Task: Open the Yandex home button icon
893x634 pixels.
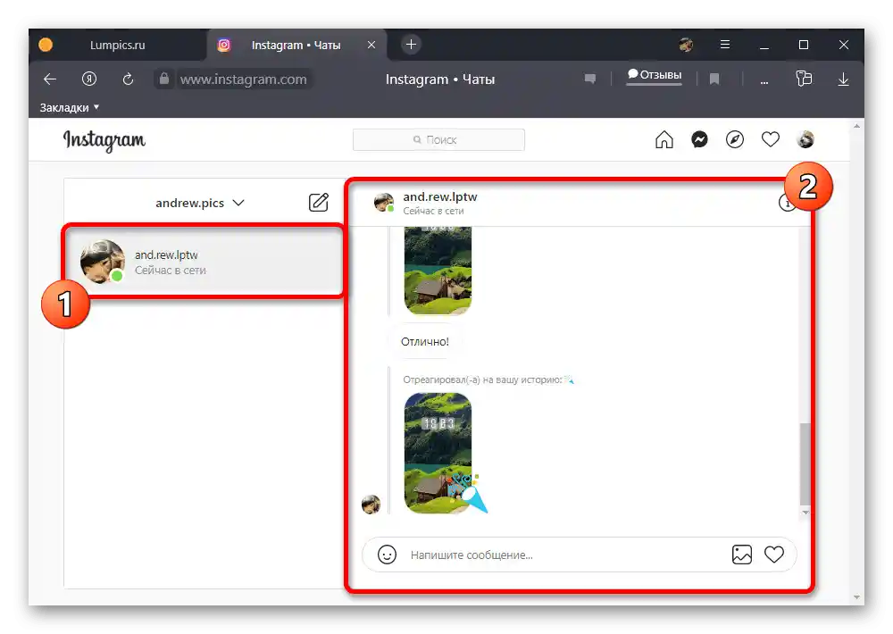Action: 89,79
